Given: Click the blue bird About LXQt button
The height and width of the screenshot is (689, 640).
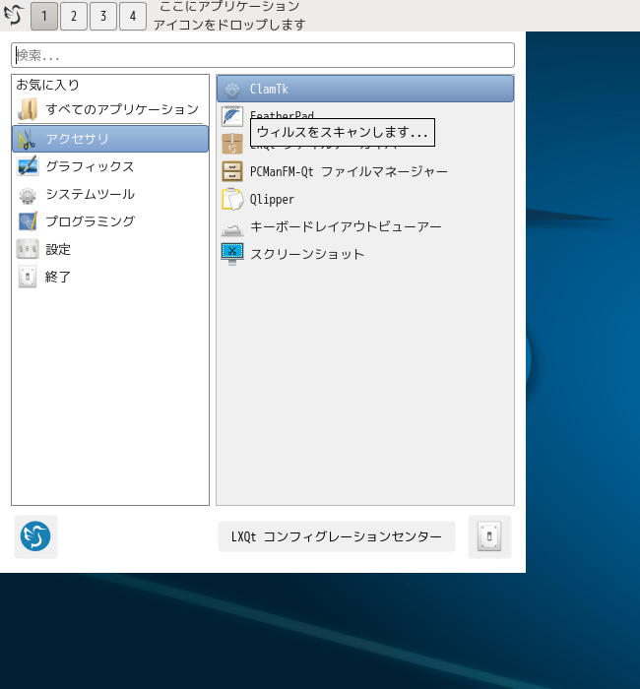Looking at the screenshot, I should coord(35,536).
